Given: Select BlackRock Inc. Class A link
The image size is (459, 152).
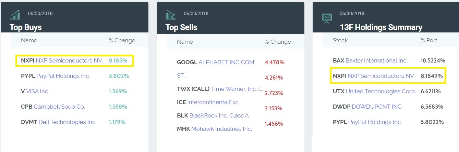Looking at the screenshot, I should coord(219,115).
